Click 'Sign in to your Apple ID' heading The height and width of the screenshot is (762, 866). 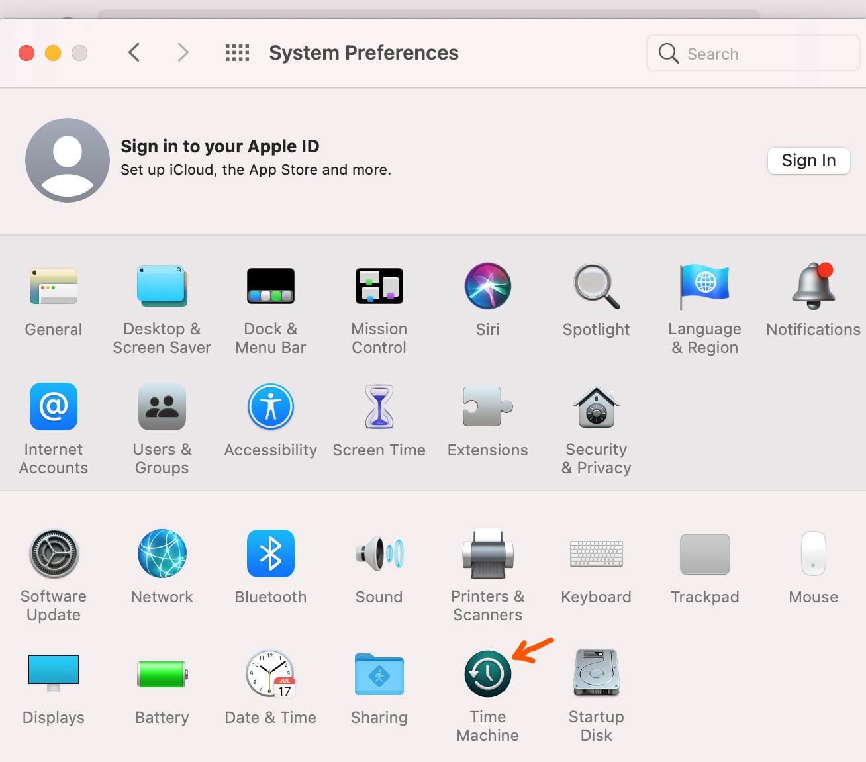pos(220,146)
